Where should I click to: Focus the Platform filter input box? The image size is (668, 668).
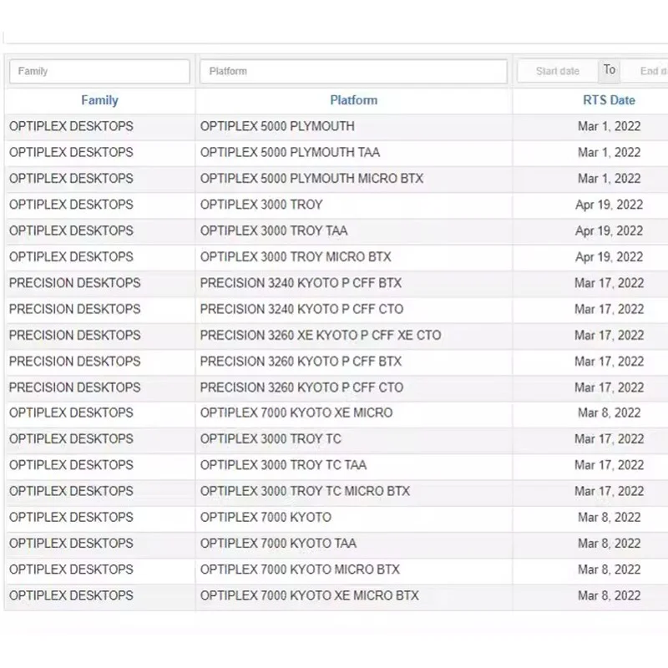(x=353, y=71)
